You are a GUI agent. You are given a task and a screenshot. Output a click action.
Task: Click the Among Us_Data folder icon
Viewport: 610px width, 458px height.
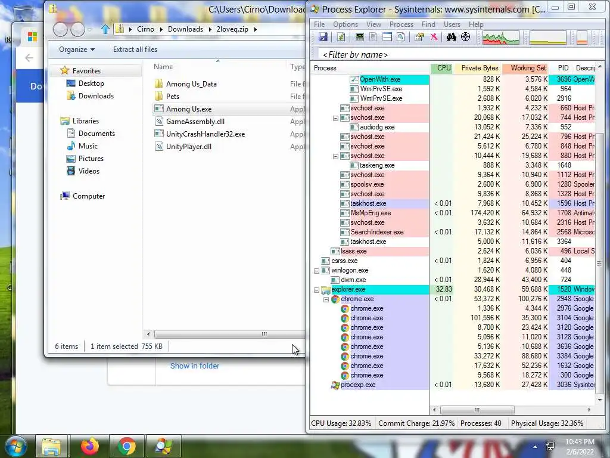click(158, 83)
